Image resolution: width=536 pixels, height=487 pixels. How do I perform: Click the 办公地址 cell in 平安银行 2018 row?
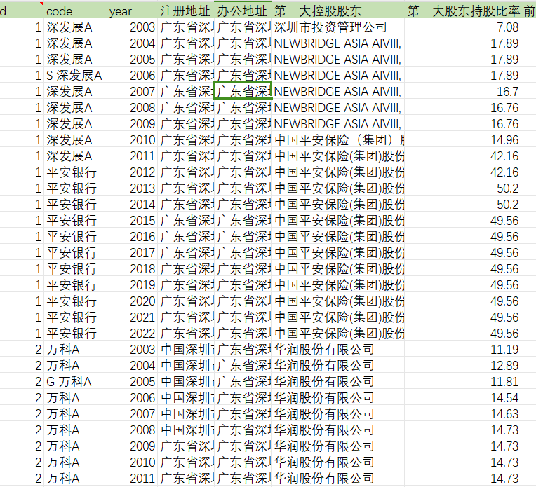pos(242,269)
